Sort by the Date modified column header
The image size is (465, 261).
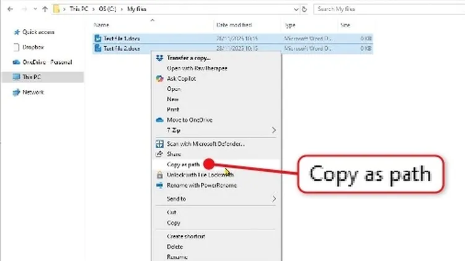tap(234, 25)
